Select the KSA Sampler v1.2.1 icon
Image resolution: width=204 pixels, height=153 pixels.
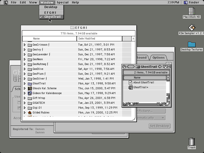point(192,28)
